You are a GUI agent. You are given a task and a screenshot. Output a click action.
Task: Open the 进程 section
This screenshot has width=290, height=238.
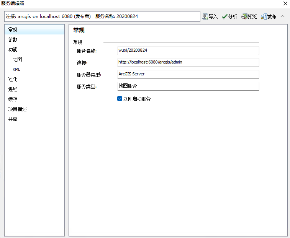tap(13, 89)
